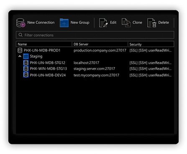
Task: Click server text staging.server.com:27017
Action: pos(94,69)
